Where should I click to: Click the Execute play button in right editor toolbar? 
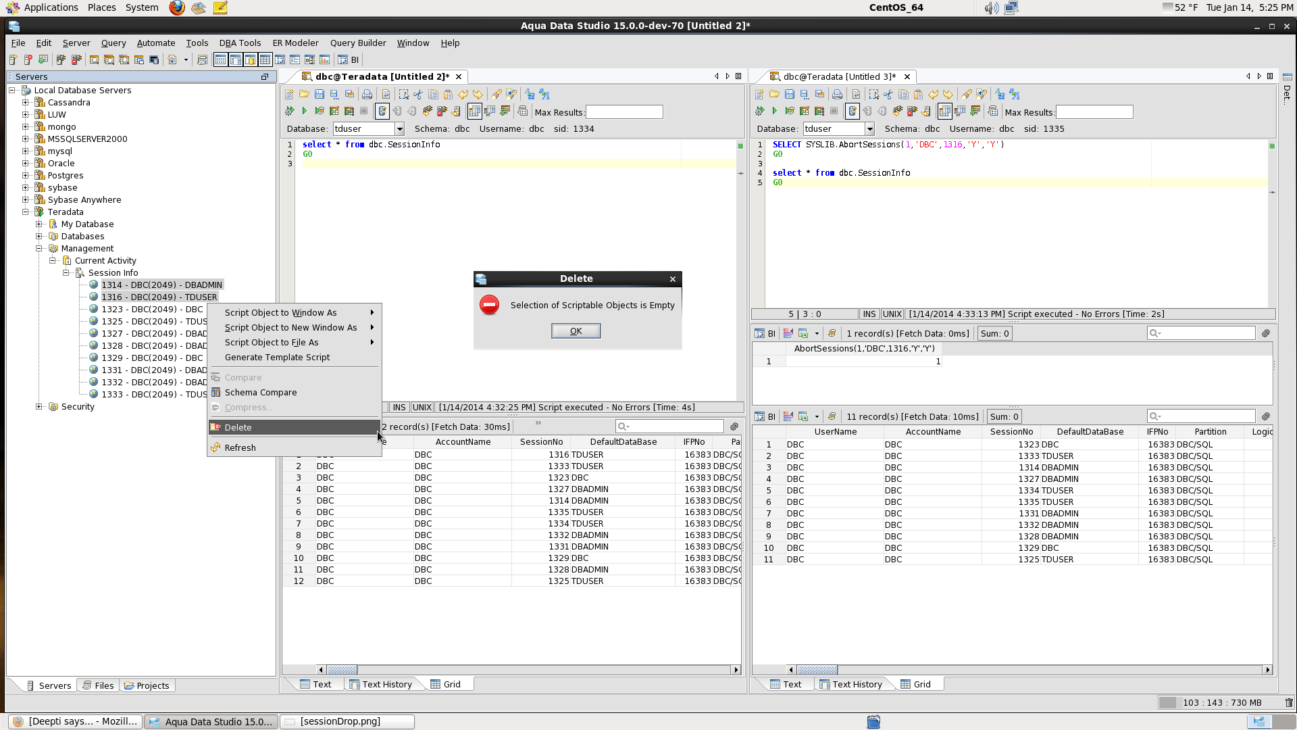(774, 111)
